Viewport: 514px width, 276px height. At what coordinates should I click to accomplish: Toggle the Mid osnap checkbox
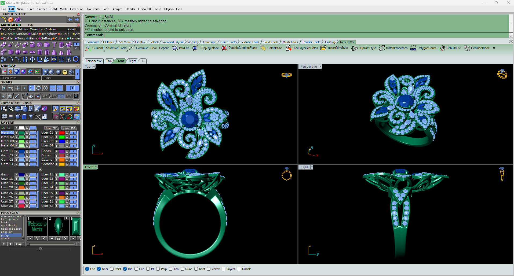click(x=125, y=269)
